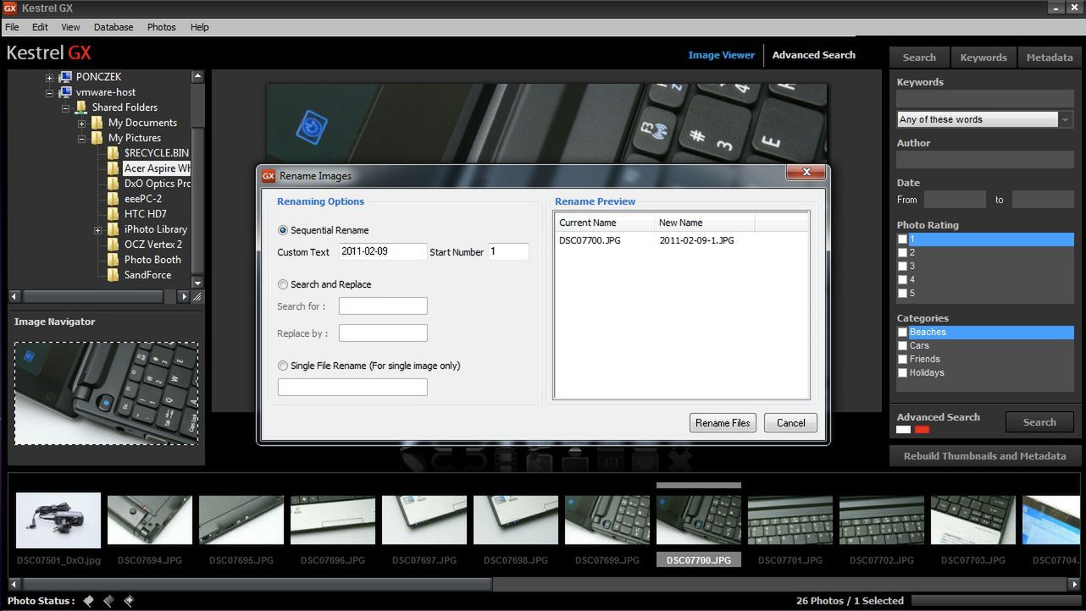
Task: Click the Photo Booth folder icon
Action: (113, 260)
